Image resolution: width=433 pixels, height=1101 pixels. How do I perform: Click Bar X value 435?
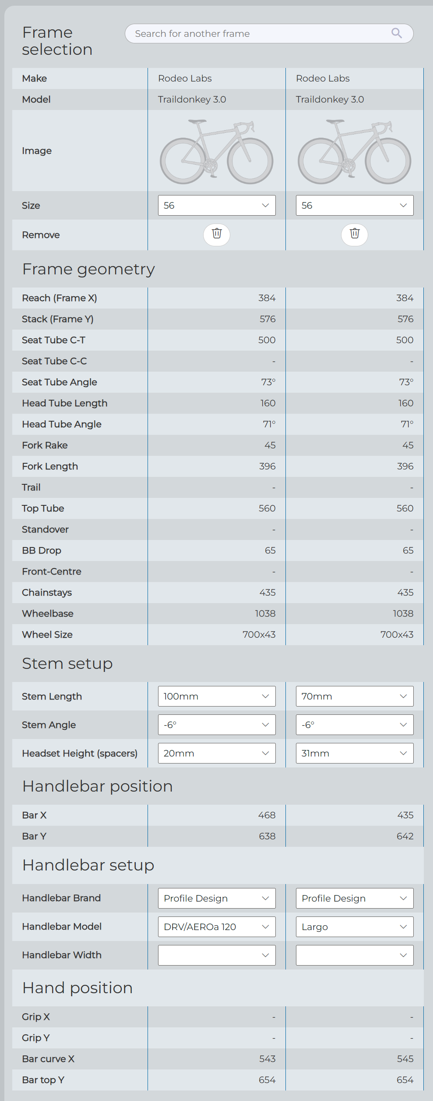point(405,815)
